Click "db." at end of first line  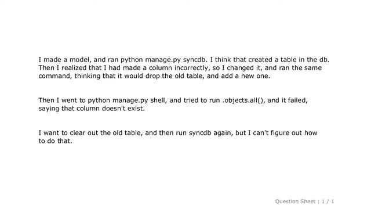[x=325, y=60]
